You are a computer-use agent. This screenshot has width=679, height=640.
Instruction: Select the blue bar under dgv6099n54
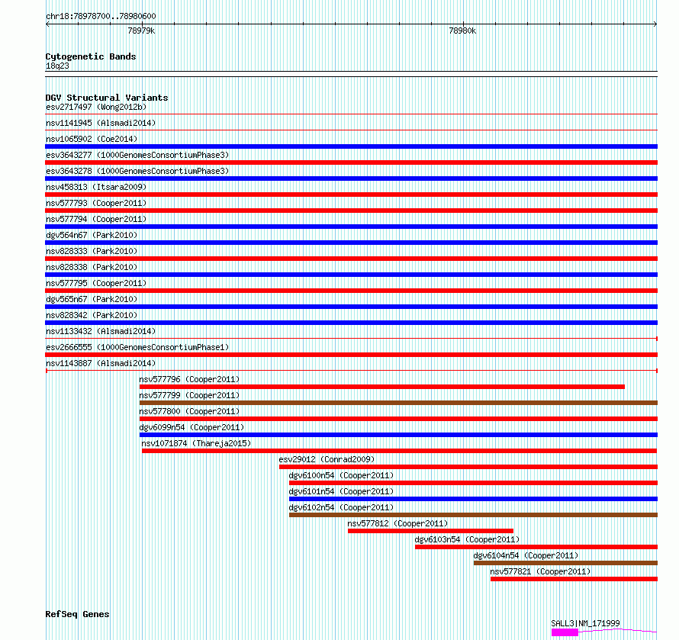[398, 435]
